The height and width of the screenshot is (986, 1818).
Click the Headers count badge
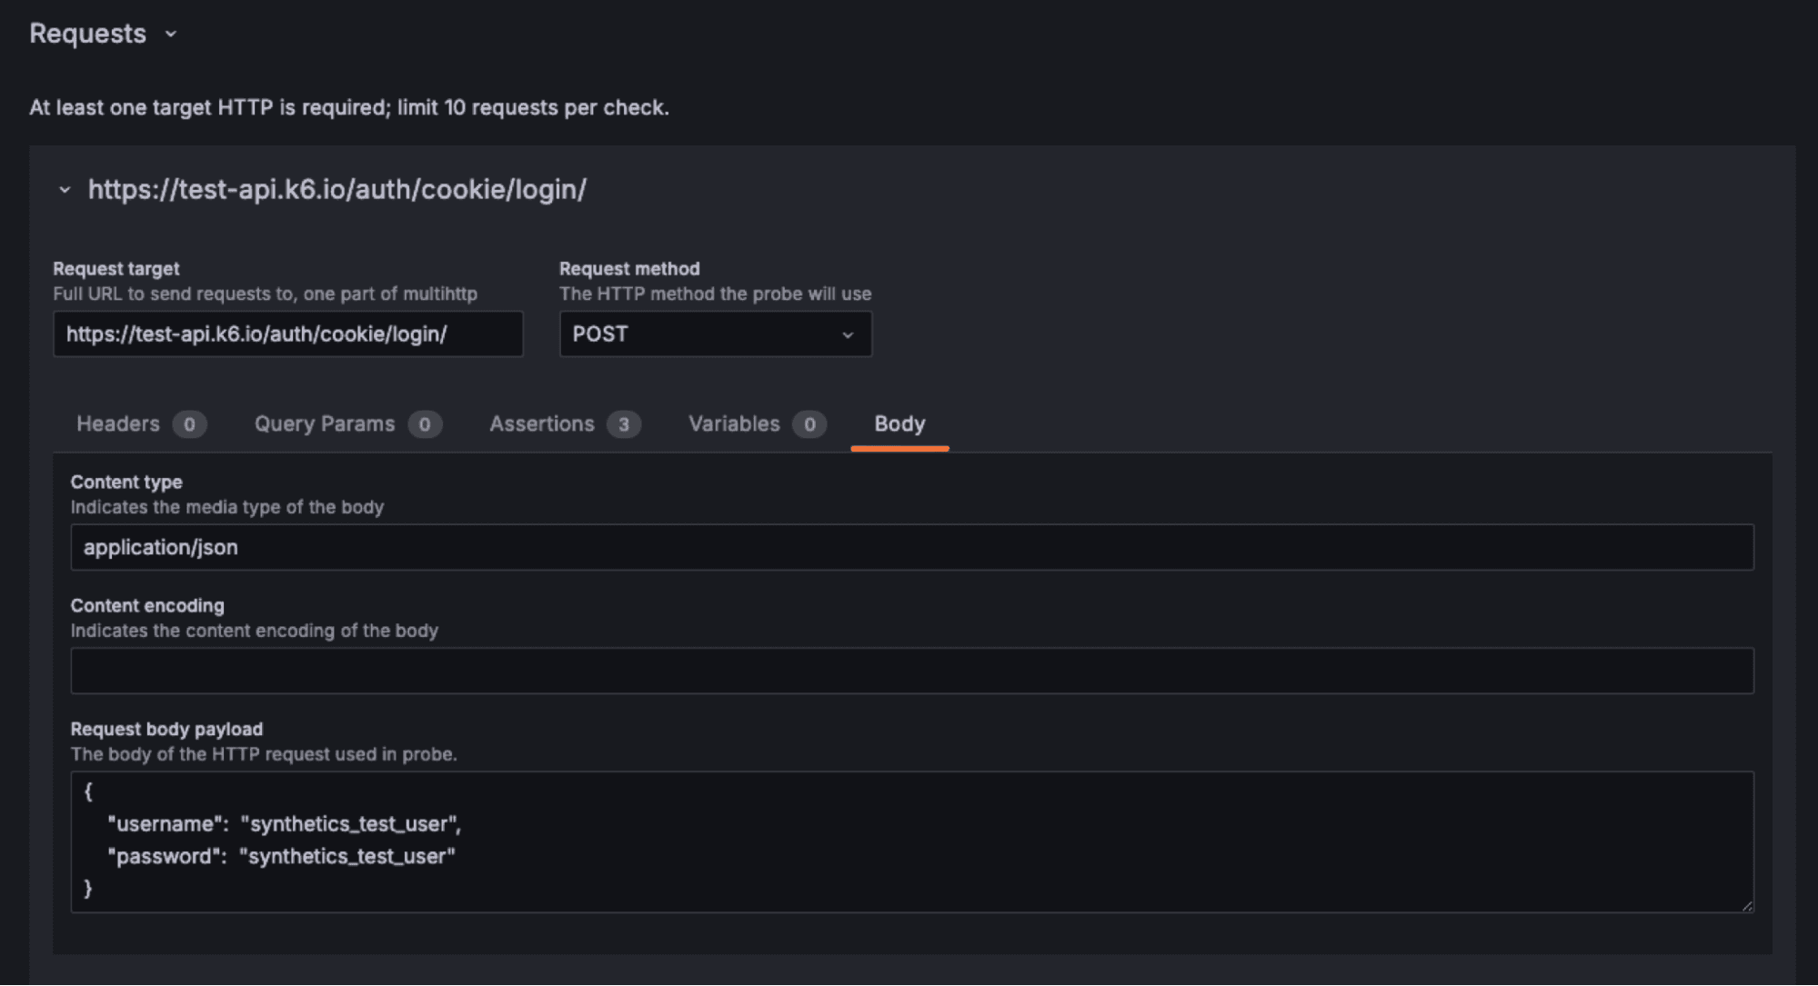pyautogui.click(x=189, y=423)
